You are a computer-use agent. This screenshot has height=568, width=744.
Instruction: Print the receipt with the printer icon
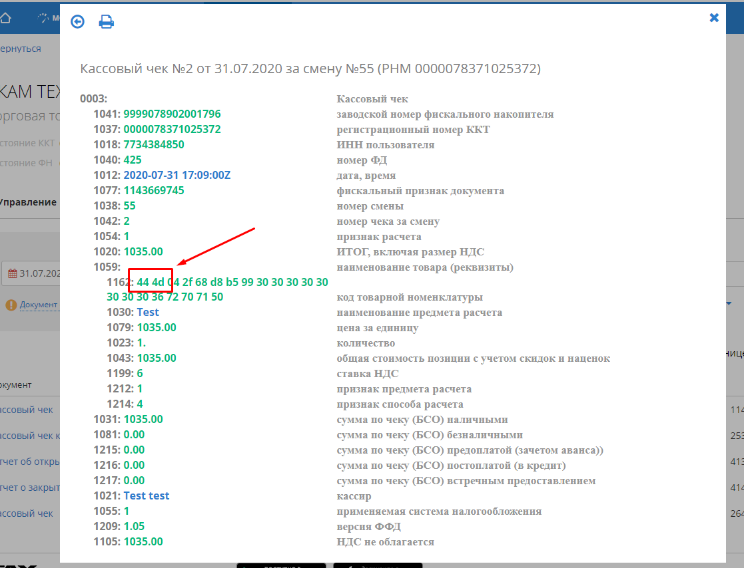tap(107, 22)
